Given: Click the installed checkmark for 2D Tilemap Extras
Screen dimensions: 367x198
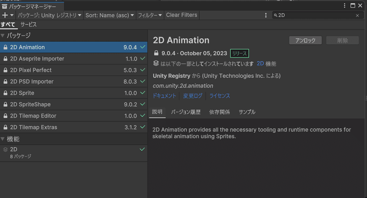Looking at the screenshot, I should (x=143, y=127).
